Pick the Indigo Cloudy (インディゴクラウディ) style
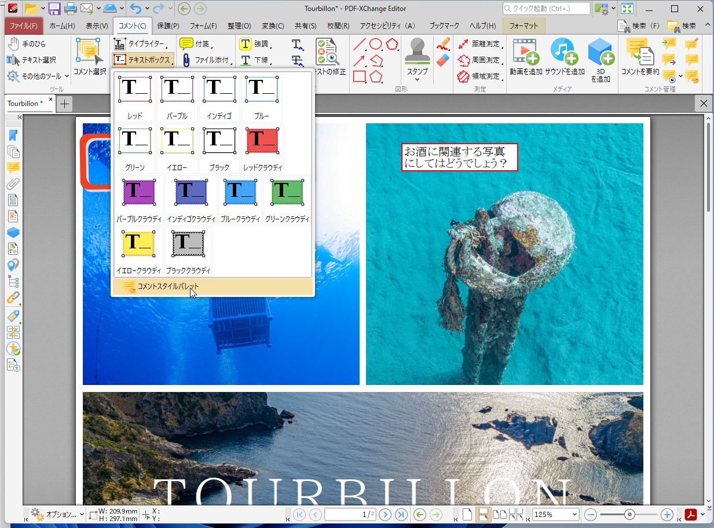Viewport: 714px width, 528px height. point(191,200)
